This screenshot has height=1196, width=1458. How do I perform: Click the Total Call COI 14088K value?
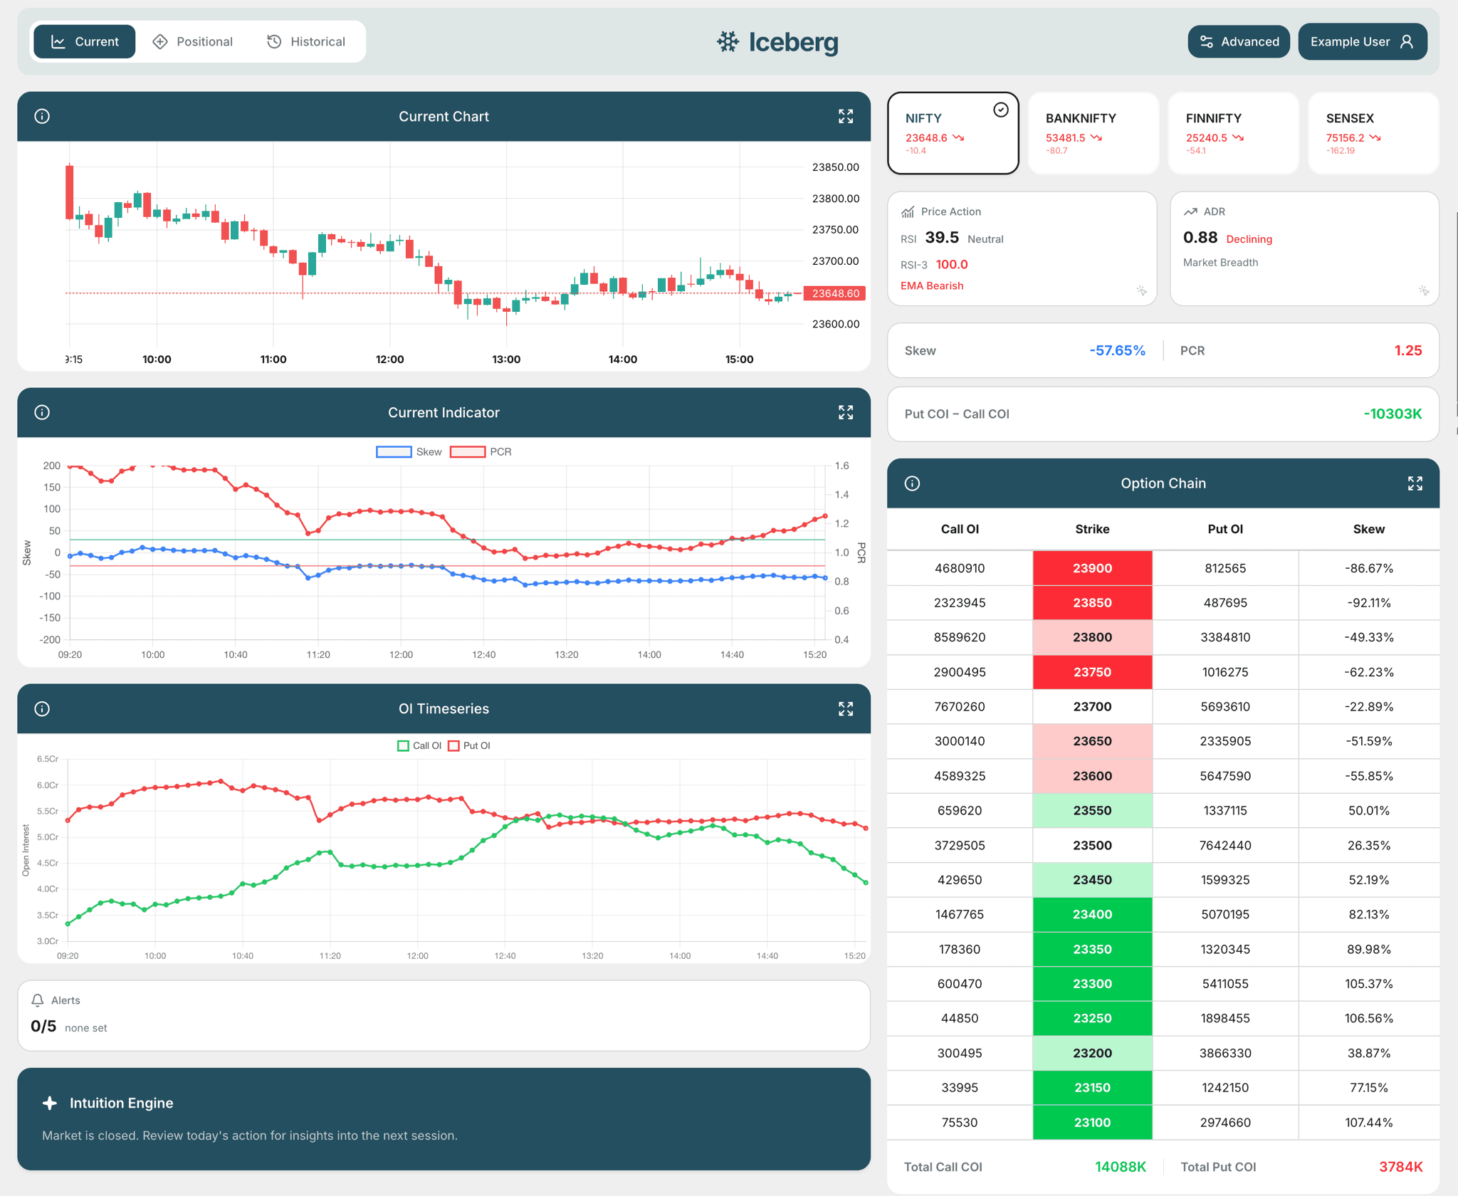tap(1120, 1167)
